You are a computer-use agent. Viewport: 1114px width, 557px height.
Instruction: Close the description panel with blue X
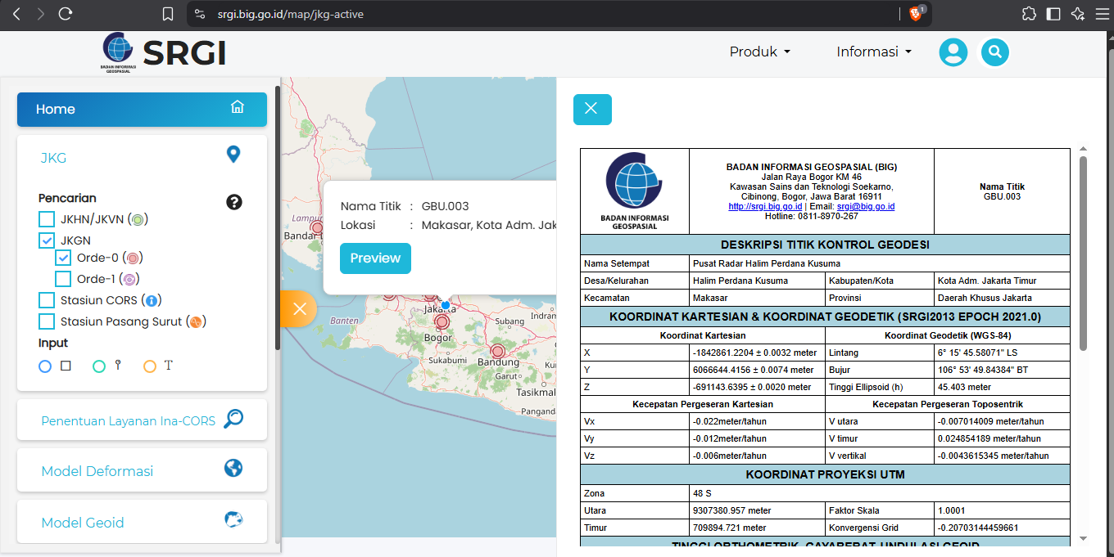point(592,110)
